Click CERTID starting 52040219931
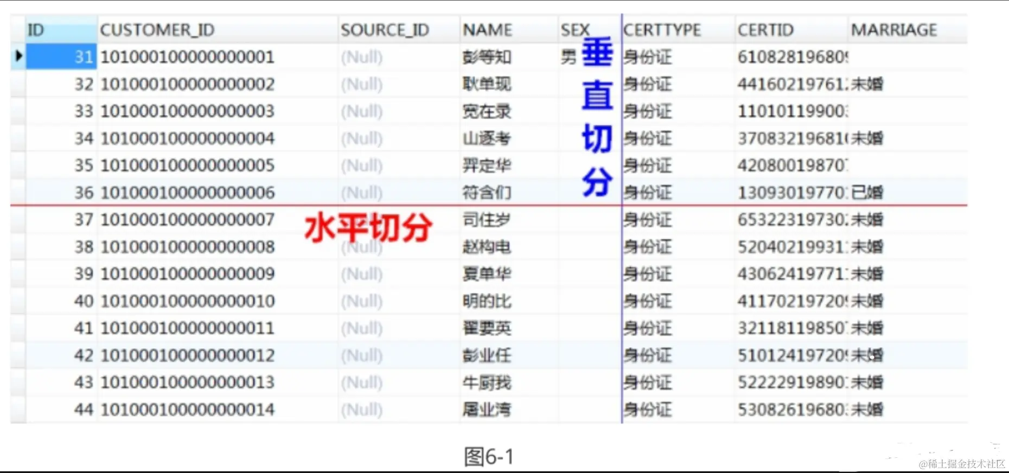 pos(793,247)
